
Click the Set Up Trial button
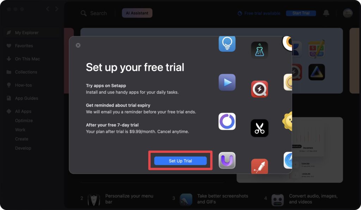tap(180, 161)
